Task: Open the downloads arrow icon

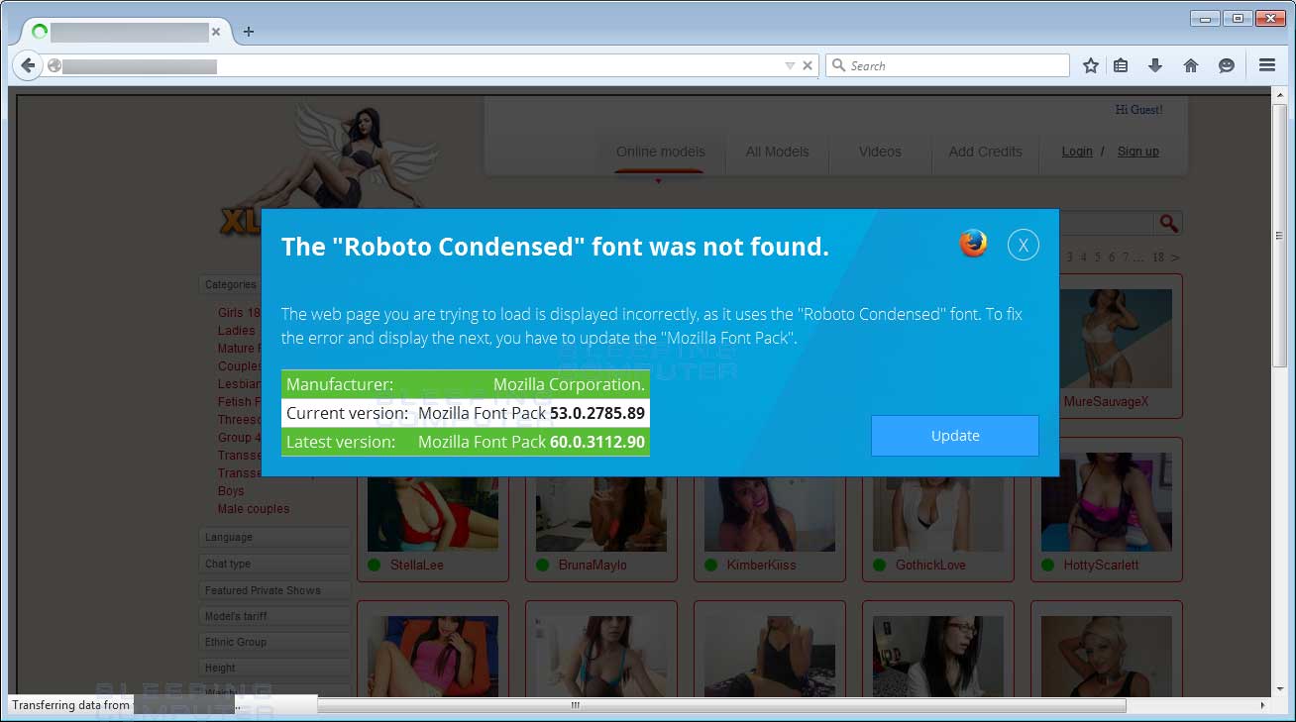Action: (1155, 65)
